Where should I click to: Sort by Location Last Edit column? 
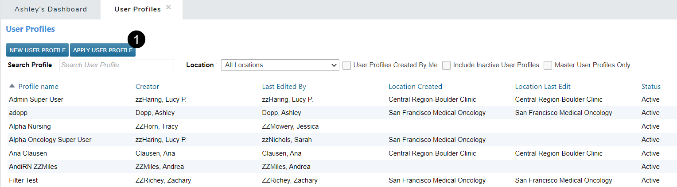543,87
